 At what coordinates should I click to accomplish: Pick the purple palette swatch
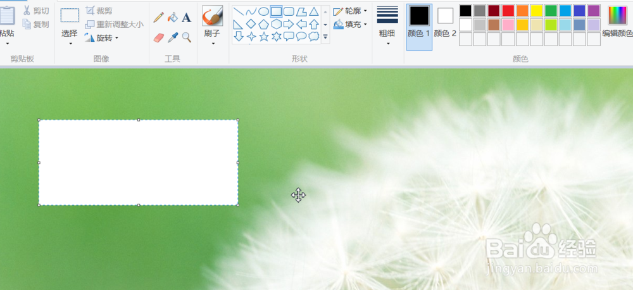pos(594,11)
